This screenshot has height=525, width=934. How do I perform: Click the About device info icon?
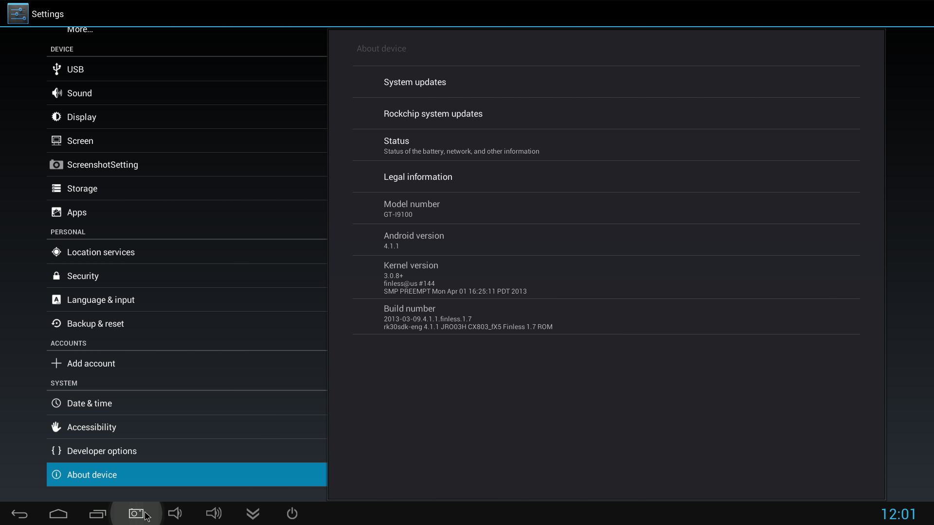click(56, 474)
